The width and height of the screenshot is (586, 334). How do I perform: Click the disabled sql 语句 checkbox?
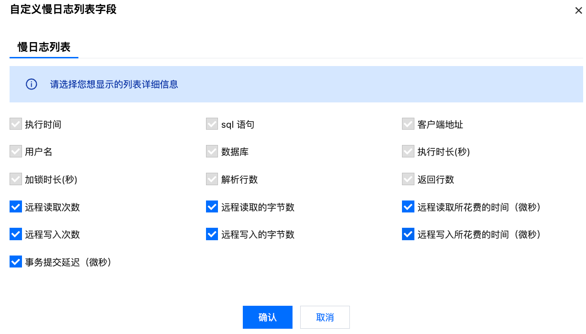pos(212,124)
